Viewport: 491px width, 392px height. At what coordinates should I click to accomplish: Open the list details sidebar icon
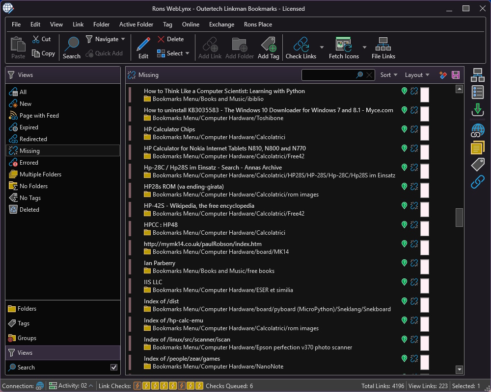click(x=478, y=93)
